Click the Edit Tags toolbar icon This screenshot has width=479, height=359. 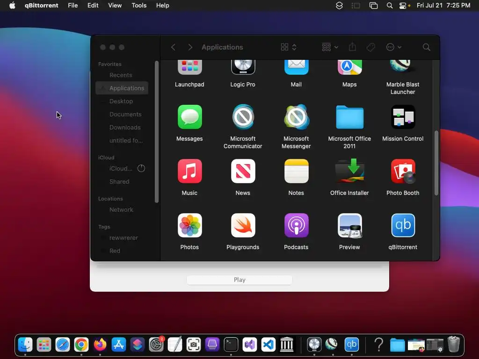(370, 47)
